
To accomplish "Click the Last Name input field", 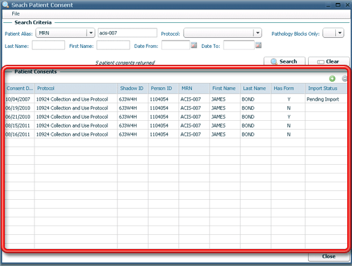I will [x=49, y=45].
